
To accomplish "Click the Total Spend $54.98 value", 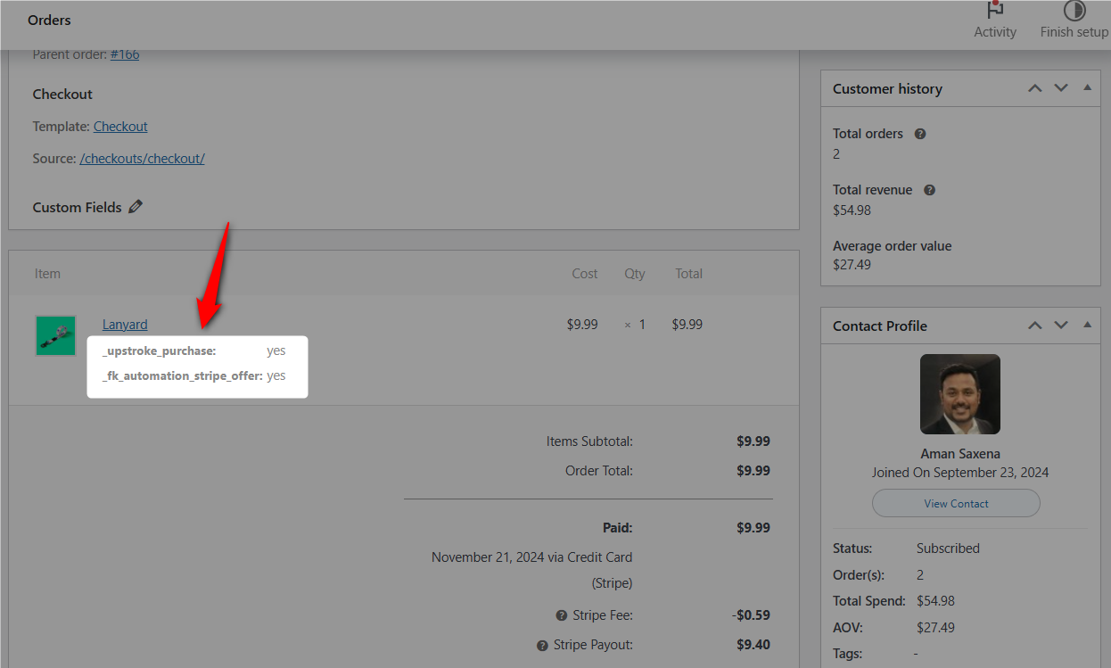I will pos(935,601).
